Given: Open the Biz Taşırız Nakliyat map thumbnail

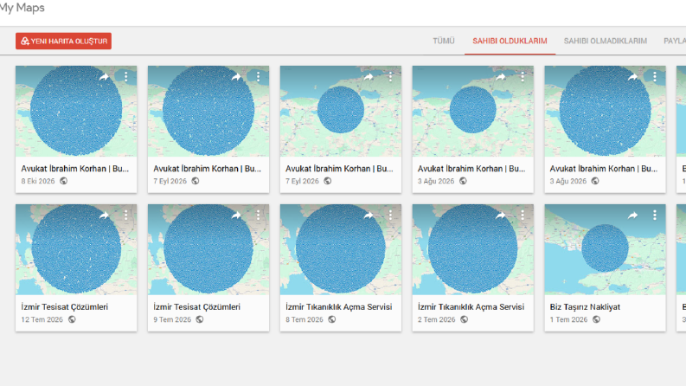Looking at the screenshot, I should [x=605, y=249].
